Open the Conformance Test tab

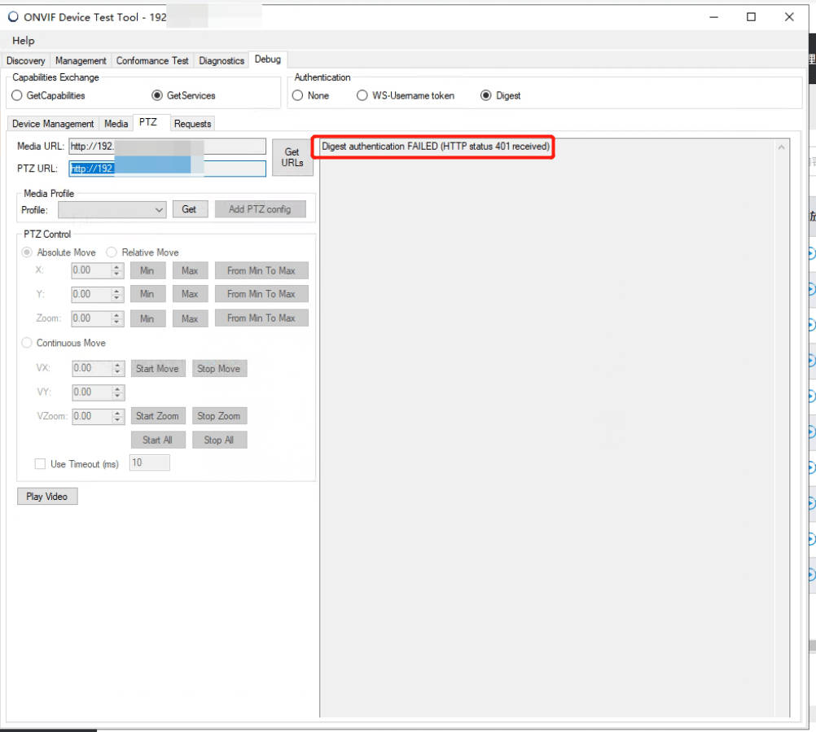point(152,61)
